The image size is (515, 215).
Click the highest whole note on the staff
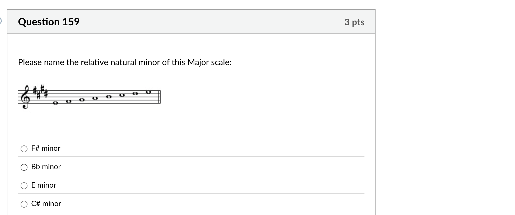point(148,92)
